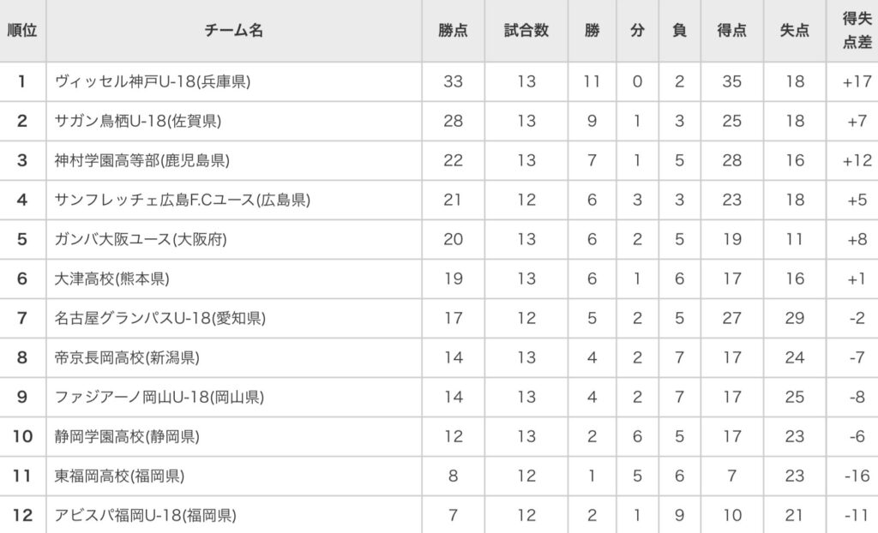Click the 失点 column header

pyautogui.click(x=795, y=30)
